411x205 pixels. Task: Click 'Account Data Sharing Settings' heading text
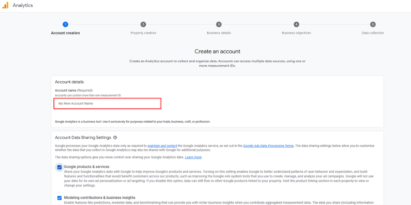click(83, 137)
